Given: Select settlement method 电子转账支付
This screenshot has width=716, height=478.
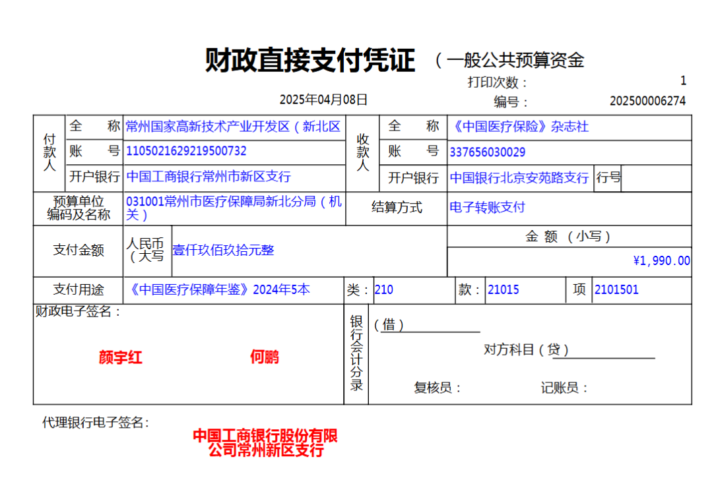Looking at the screenshot, I should (487, 208).
